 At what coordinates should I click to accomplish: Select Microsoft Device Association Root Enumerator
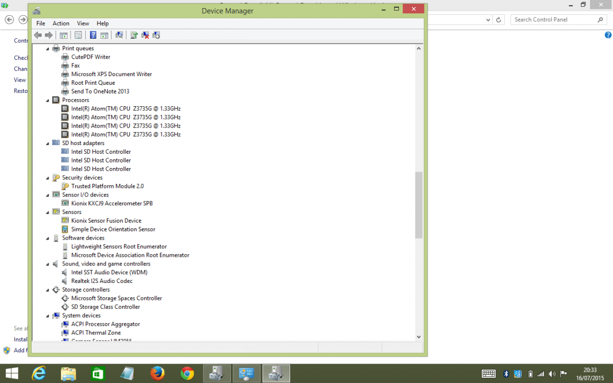point(130,255)
